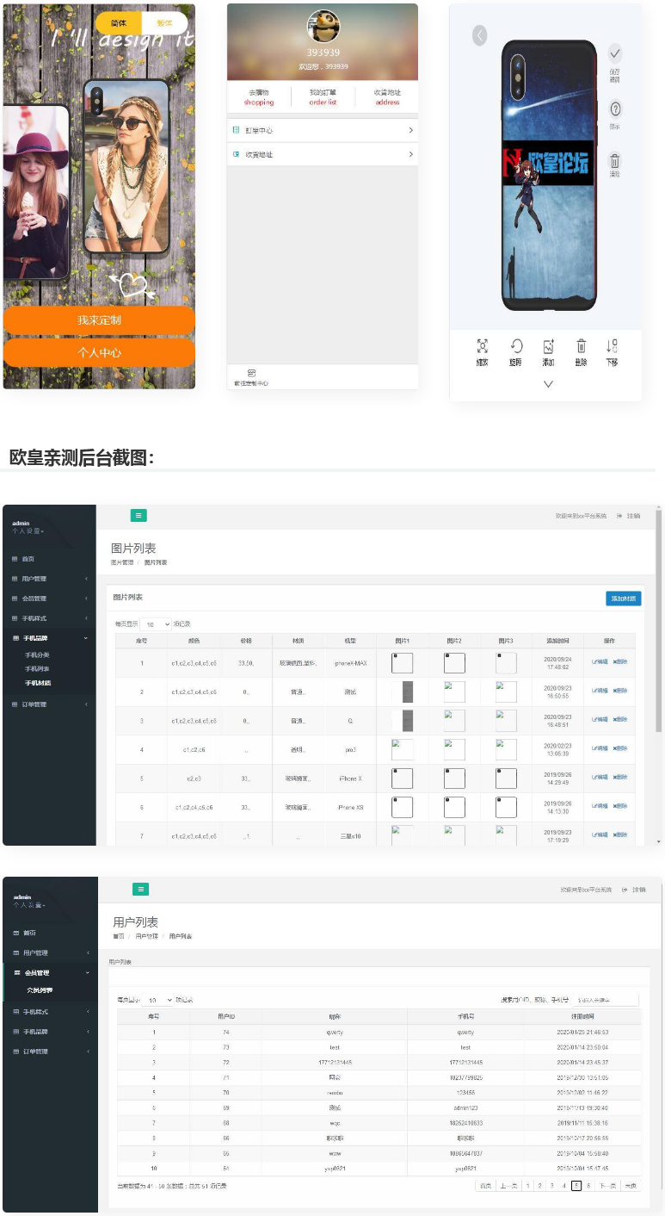Click the user search input field
This screenshot has width=665, height=1216.
(607, 1000)
